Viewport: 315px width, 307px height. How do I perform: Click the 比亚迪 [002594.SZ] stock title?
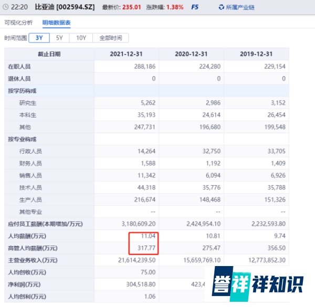pos(65,7)
